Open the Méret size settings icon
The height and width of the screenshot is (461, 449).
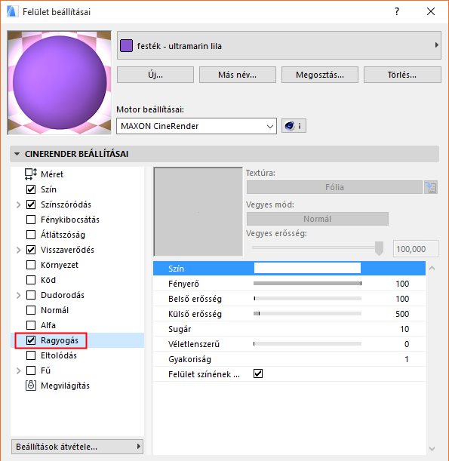[x=31, y=174]
